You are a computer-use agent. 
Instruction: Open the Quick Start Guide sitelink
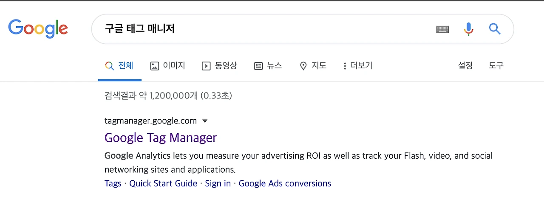163,183
